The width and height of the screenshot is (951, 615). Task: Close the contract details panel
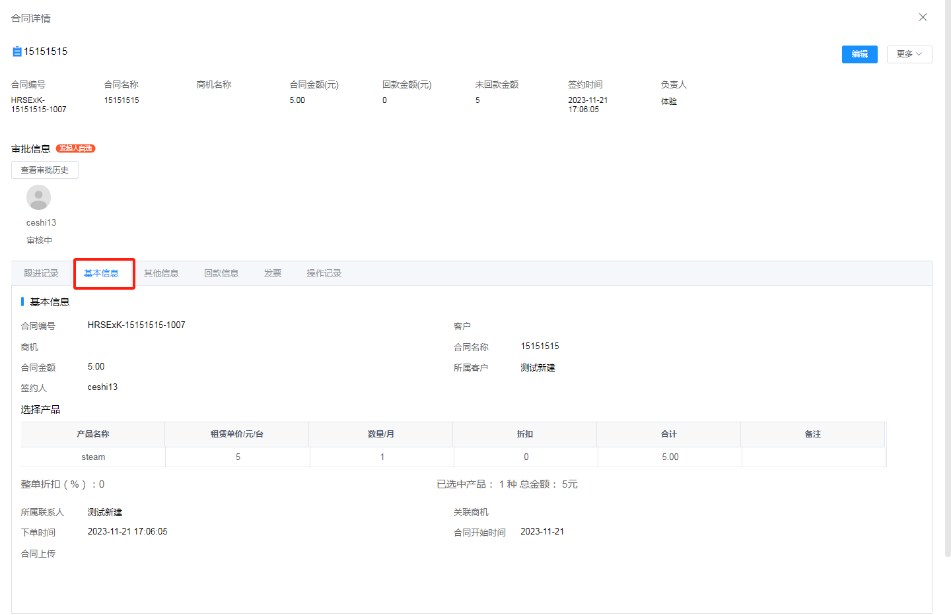(923, 17)
